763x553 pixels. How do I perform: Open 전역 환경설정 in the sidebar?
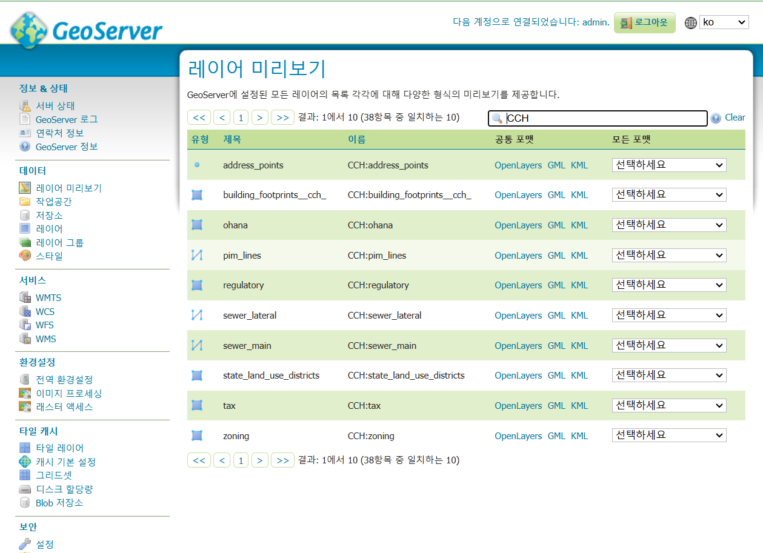click(x=64, y=379)
